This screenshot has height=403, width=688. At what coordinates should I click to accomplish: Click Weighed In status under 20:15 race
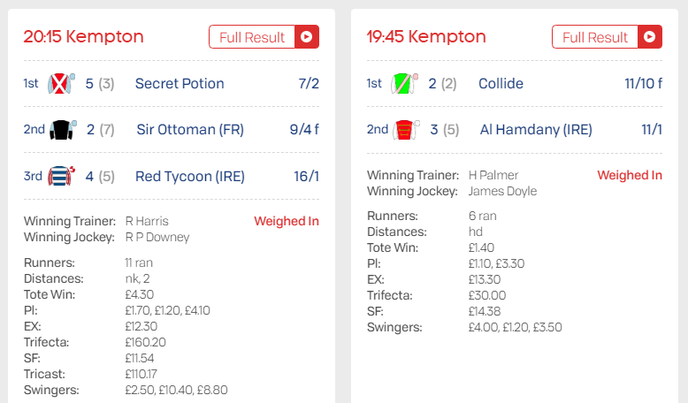pos(287,221)
